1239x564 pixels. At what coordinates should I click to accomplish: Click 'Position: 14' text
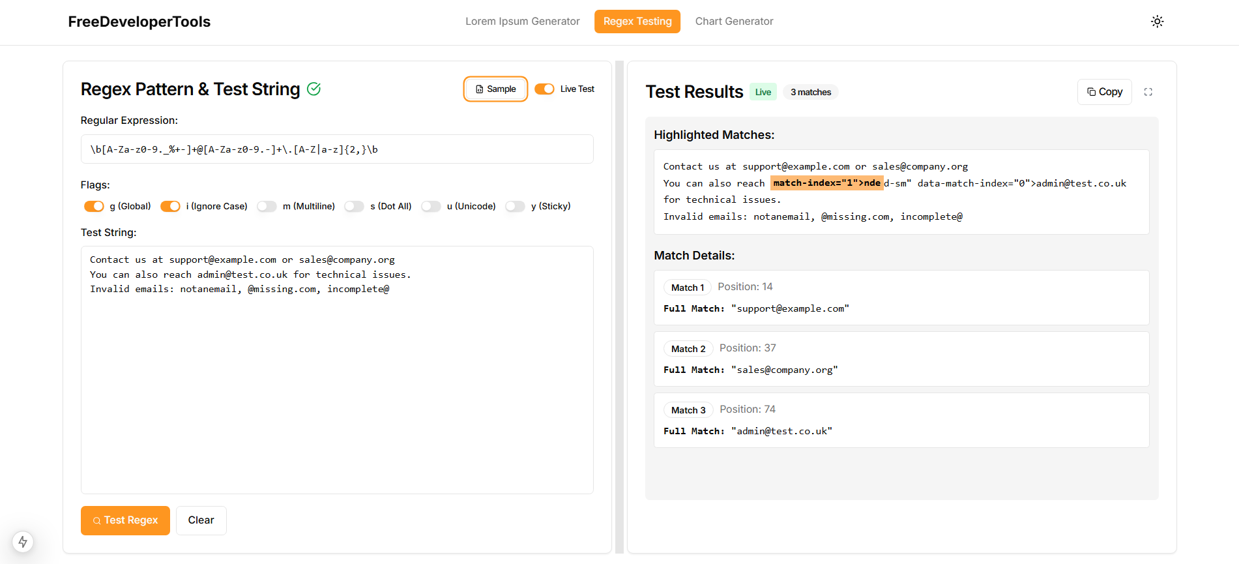[x=745, y=287]
